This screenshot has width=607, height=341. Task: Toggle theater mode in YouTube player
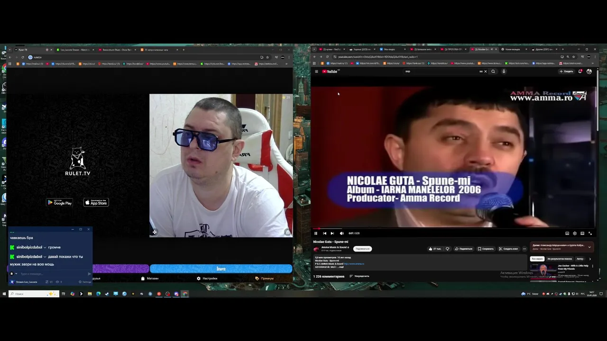582,233
